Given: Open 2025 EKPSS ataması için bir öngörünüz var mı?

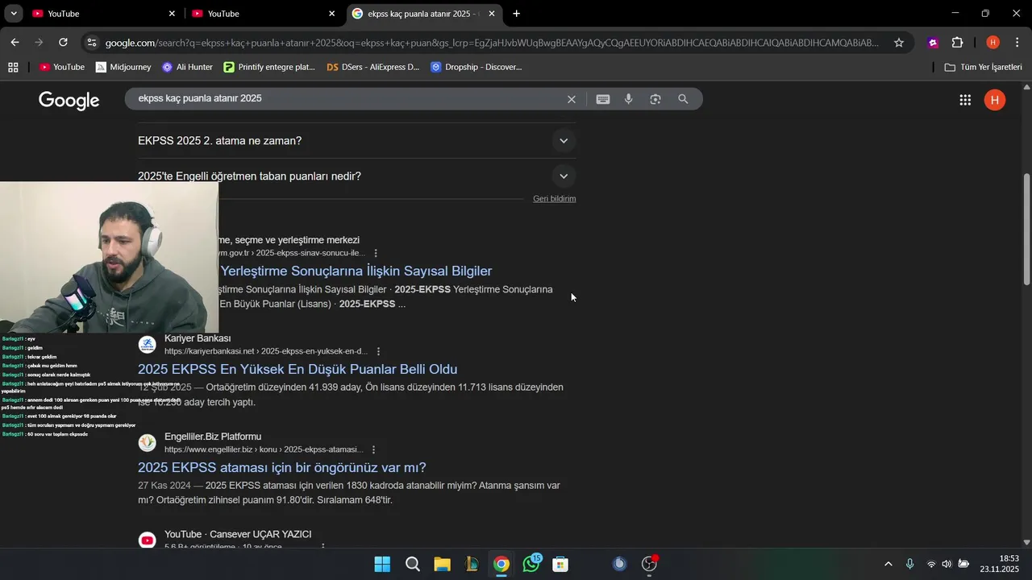Looking at the screenshot, I should click(x=282, y=468).
